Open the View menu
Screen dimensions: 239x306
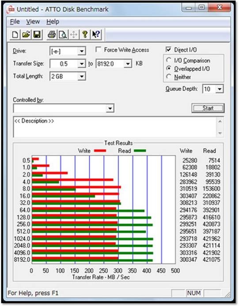tap(33, 22)
